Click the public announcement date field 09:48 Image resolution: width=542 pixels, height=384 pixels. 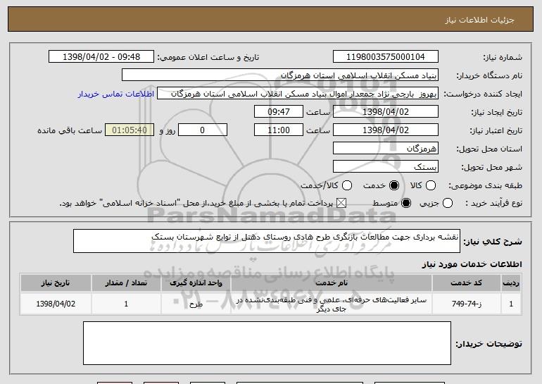pyautogui.click(x=101, y=57)
